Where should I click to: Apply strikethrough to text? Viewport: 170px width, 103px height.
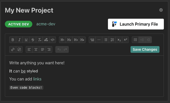click(x=33, y=40)
